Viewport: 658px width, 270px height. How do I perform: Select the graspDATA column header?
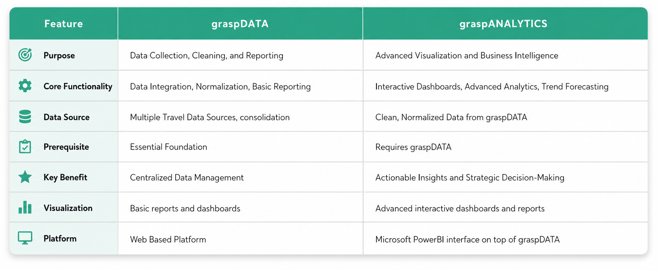click(x=240, y=24)
